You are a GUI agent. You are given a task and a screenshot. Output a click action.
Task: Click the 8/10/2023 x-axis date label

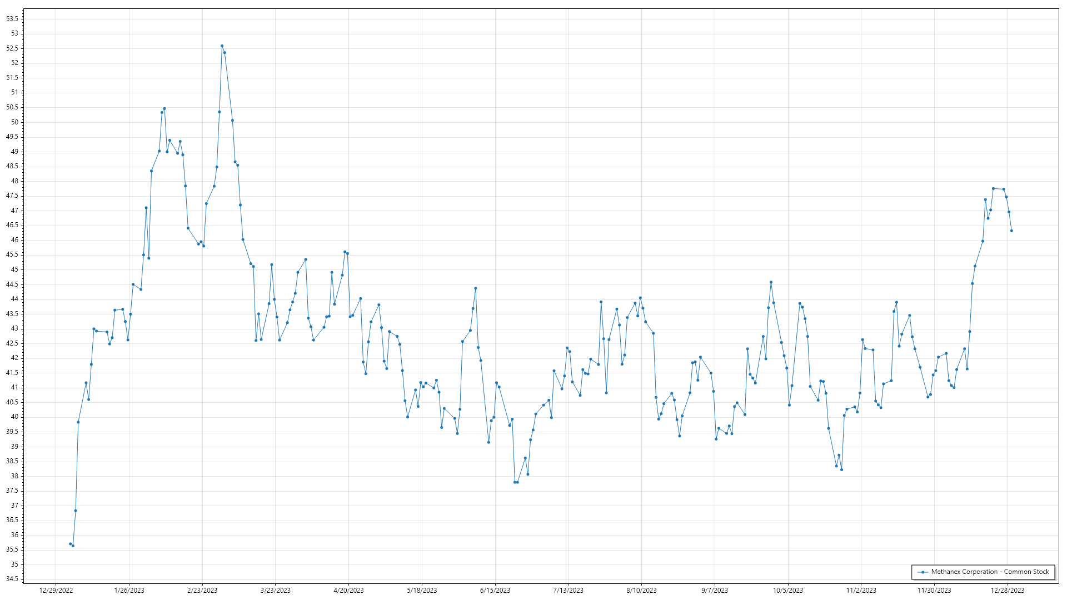pos(641,591)
